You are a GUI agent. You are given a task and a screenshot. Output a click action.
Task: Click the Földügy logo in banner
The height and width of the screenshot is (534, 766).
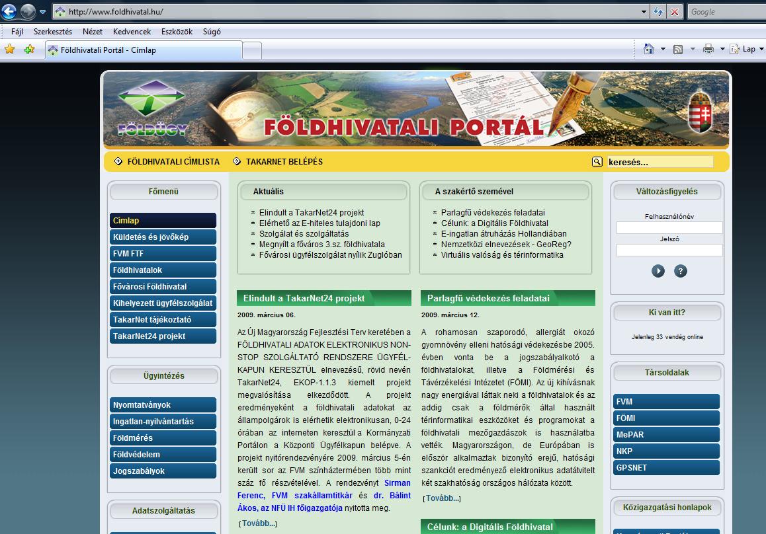click(x=152, y=108)
